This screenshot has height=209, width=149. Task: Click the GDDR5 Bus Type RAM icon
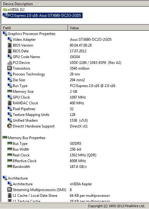pyautogui.click(x=10, y=143)
